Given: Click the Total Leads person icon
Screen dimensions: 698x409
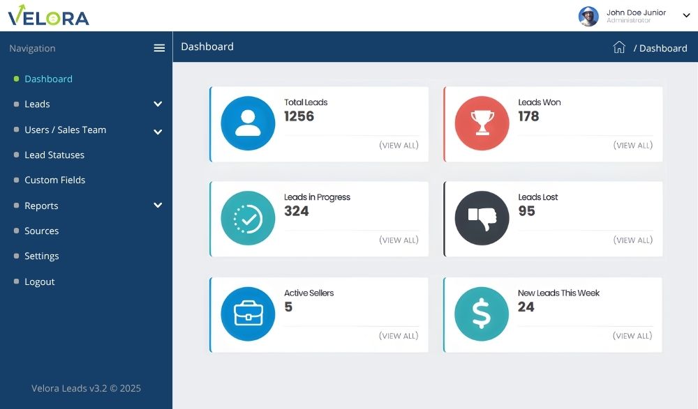Looking at the screenshot, I should [x=248, y=123].
